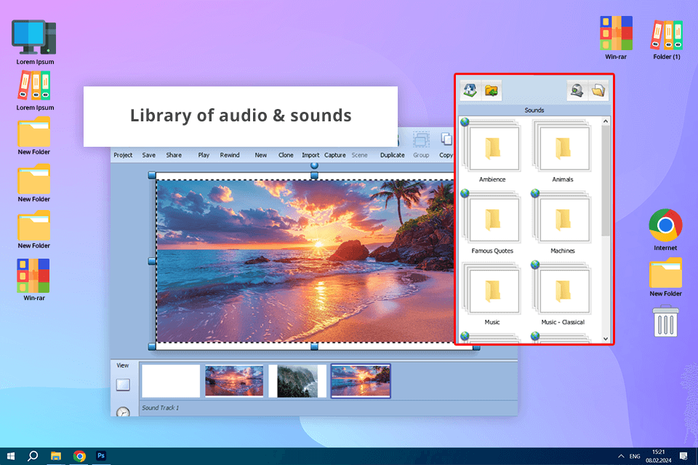Click the open folder files icon
This screenshot has height=465, width=698.
[x=598, y=91]
